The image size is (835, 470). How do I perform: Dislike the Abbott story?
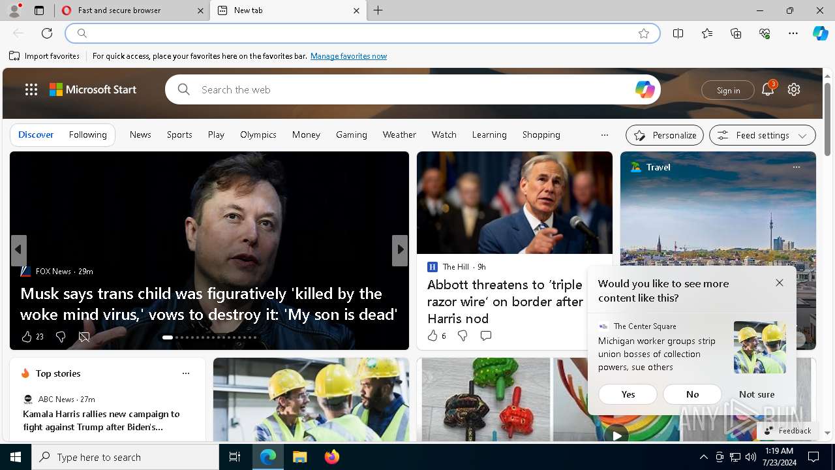(463, 336)
